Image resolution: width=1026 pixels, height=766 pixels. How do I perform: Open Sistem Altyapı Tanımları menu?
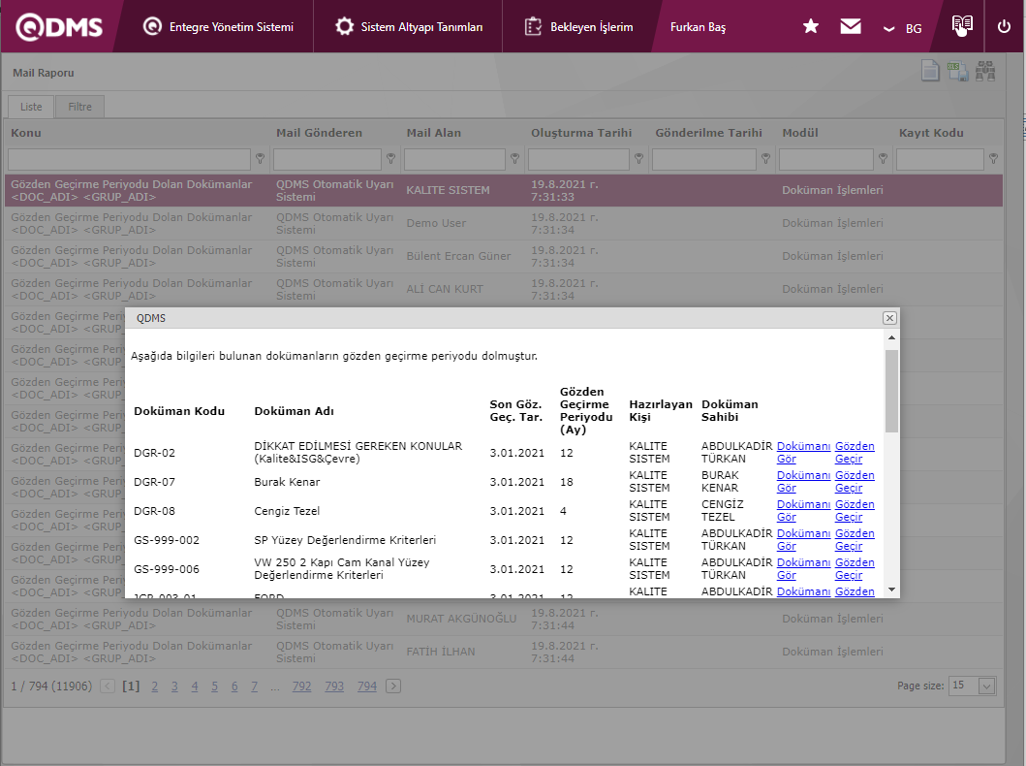[409, 27]
